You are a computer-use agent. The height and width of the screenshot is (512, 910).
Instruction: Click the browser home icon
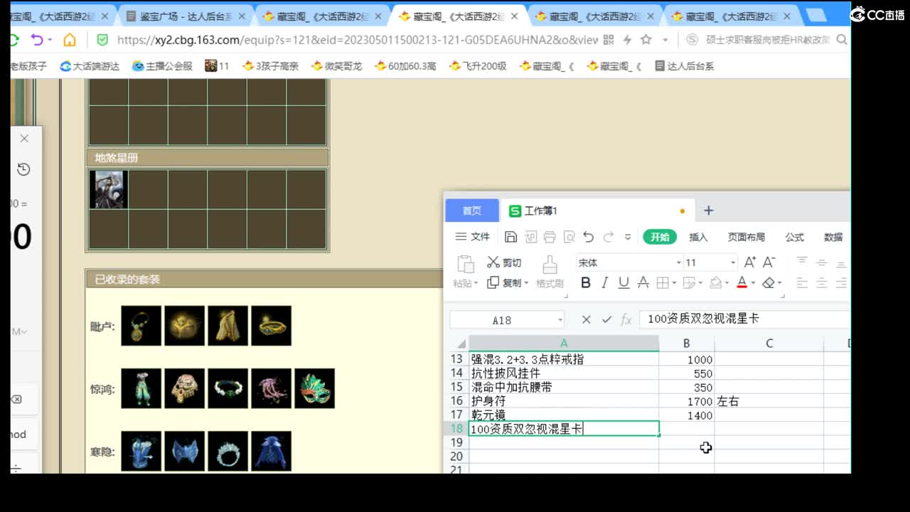pos(70,40)
